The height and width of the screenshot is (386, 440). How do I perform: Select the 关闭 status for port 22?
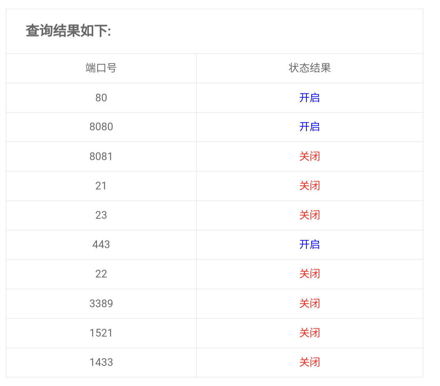click(310, 274)
